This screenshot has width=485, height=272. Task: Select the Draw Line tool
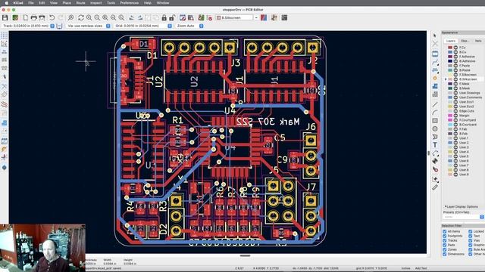pos(435,104)
